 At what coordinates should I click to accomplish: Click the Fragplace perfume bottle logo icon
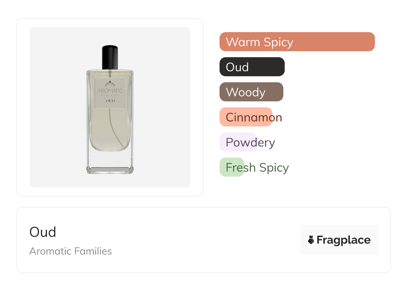coord(311,240)
